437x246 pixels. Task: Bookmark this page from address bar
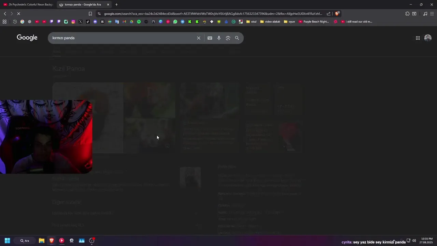[x=90, y=14]
